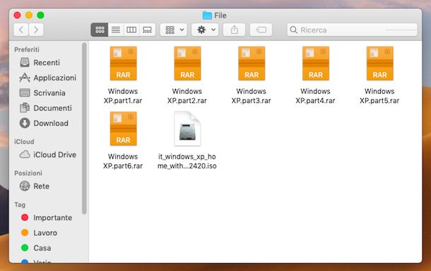Open Scrivania in the sidebar
Viewport: 431px width, 271px height.
pos(42,93)
